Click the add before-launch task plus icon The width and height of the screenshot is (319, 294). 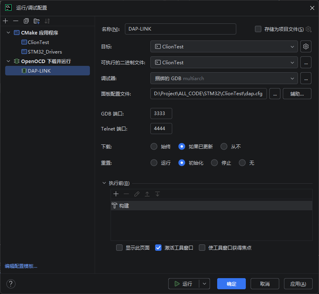(x=116, y=194)
